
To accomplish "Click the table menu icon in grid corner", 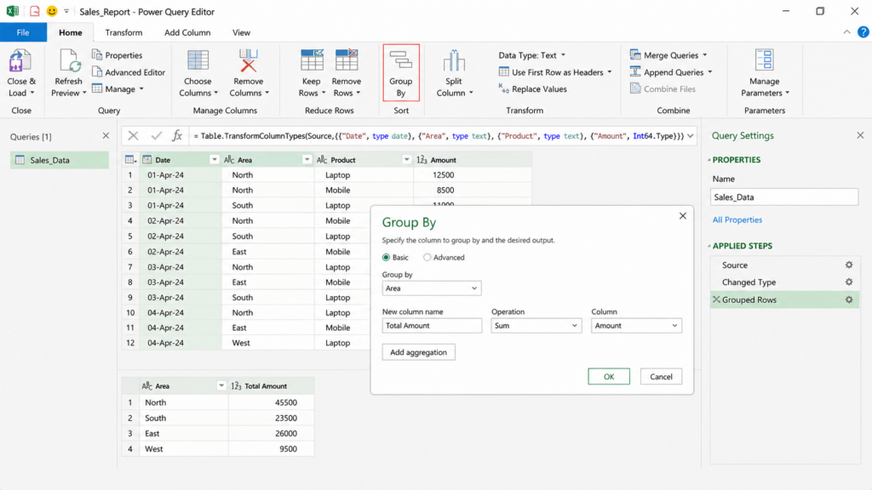I will pos(130,159).
